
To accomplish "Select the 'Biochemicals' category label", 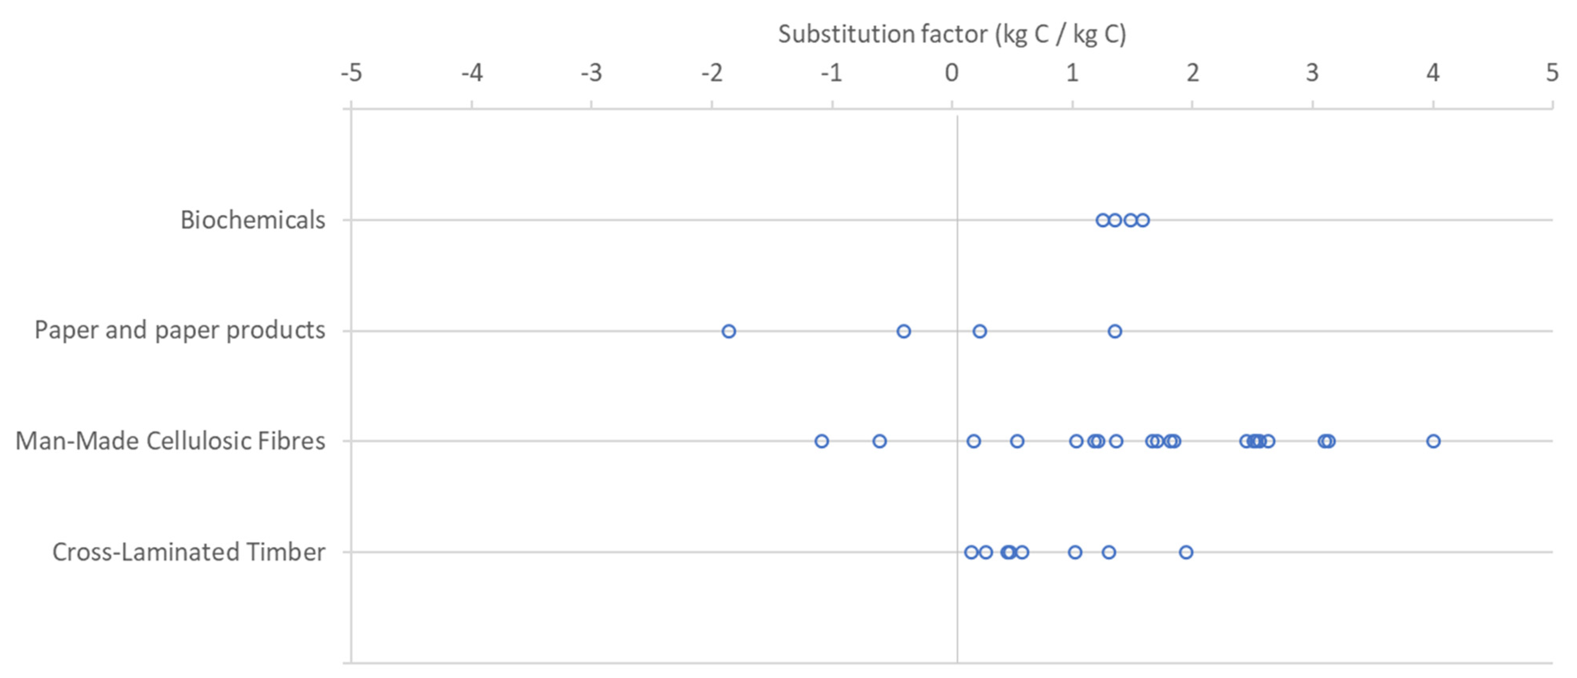I will pos(252,220).
